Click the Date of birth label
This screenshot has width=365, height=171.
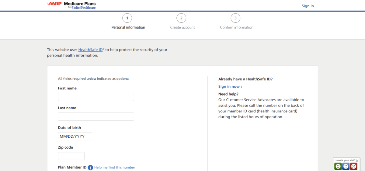(x=70, y=128)
